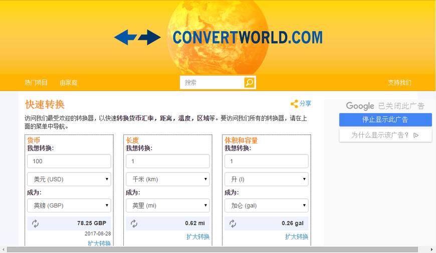436x253 pixels.
Task: Click the 2017-08-28 date text
Action: [98, 233]
